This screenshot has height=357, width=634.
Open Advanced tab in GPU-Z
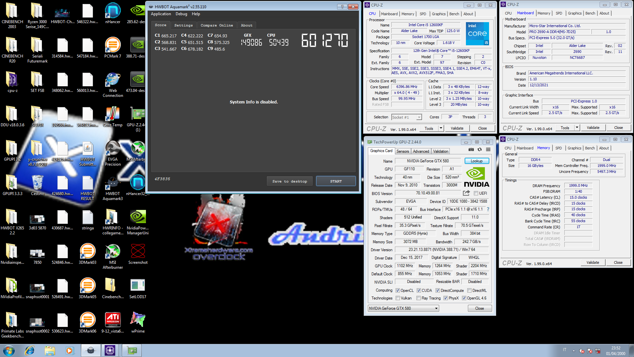[x=421, y=151]
